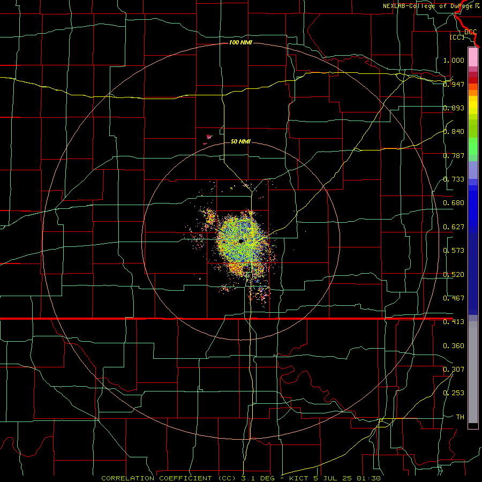
Task: Click the 100 NMI range ring label
Action: pyautogui.click(x=240, y=42)
